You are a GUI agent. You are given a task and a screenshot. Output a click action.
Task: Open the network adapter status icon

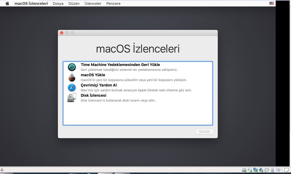[255, 170]
